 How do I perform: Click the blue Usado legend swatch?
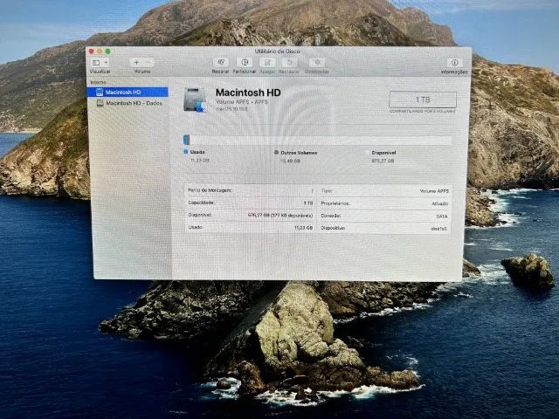click(186, 152)
